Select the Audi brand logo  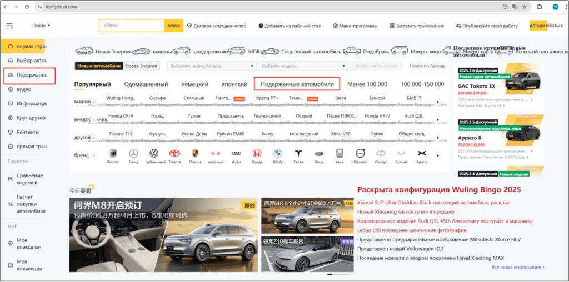(237, 153)
